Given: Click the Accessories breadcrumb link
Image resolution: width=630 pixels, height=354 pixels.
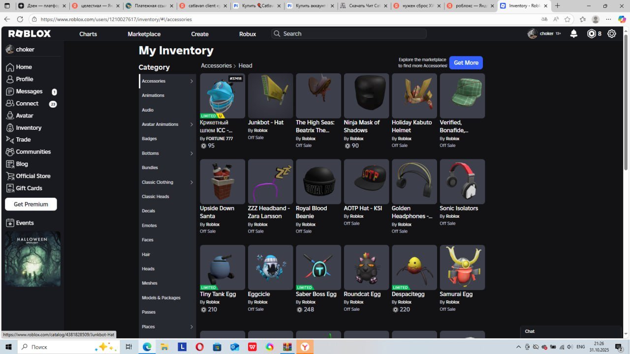Looking at the screenshot, I should 216,65.
